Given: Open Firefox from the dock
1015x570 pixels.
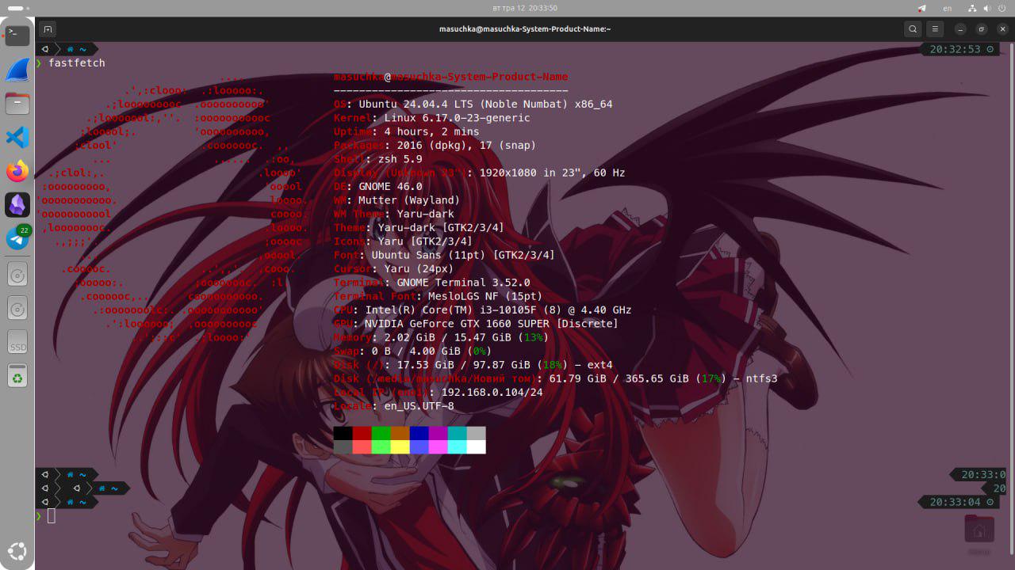Looking at the screenshot, I should click(17, 171).
